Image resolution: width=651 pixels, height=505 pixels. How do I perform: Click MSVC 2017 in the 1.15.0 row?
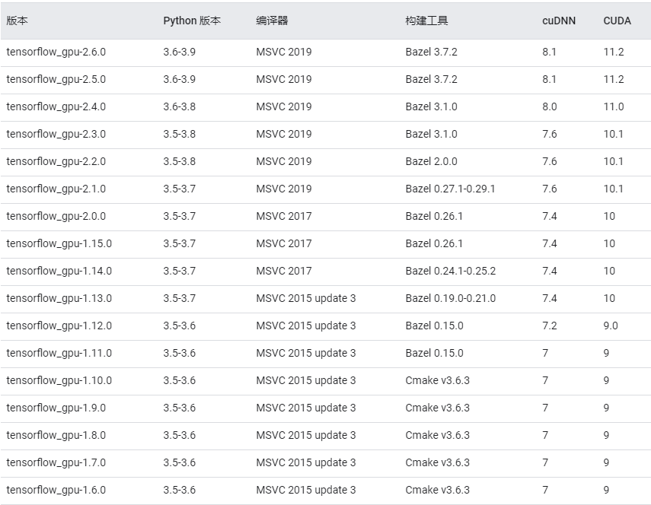(284, 243)
